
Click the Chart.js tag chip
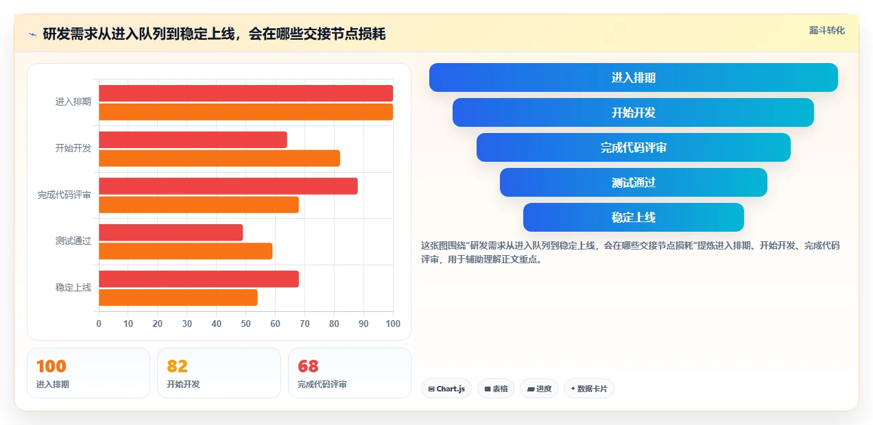tap(446, 389)
